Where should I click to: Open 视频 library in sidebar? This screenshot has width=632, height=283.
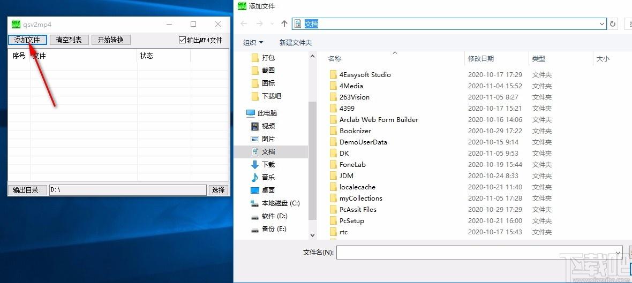pyautogui.click(x=263, y=126)
